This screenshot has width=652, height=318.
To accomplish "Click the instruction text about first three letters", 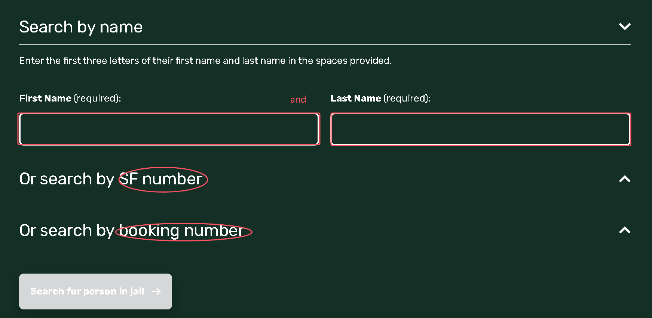I will (x=205, y=60).
